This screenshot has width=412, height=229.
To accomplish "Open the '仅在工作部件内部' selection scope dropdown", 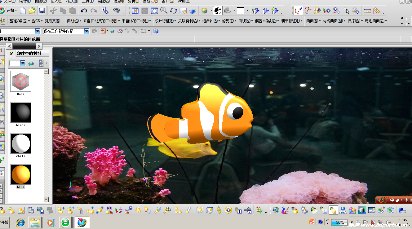I will [86, 31].
